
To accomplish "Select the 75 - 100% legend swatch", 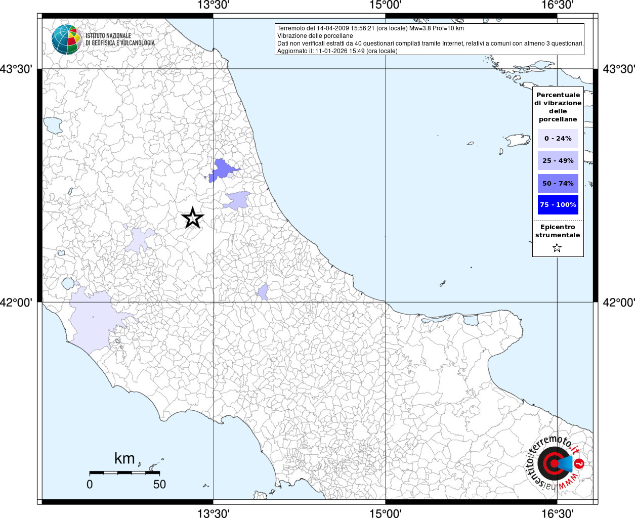I will click(558, 205).
